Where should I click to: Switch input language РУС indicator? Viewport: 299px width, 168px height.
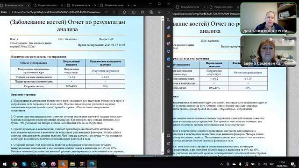pos(271,164)
